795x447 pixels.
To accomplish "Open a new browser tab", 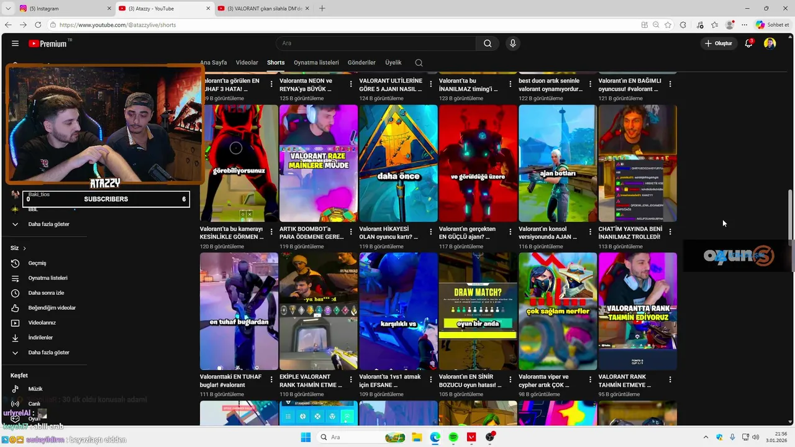I will click(322, 9).
